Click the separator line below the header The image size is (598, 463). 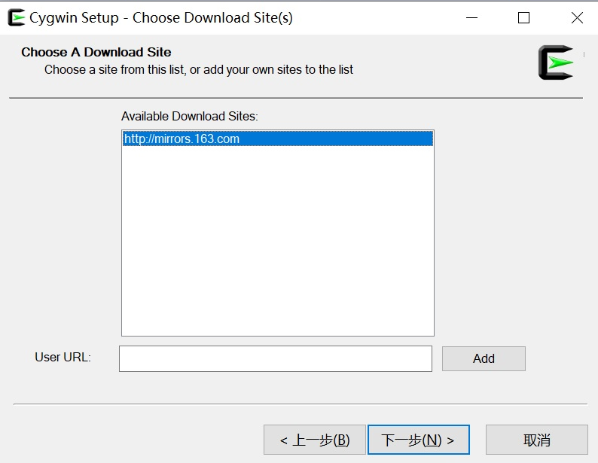(x=296, y=98)
